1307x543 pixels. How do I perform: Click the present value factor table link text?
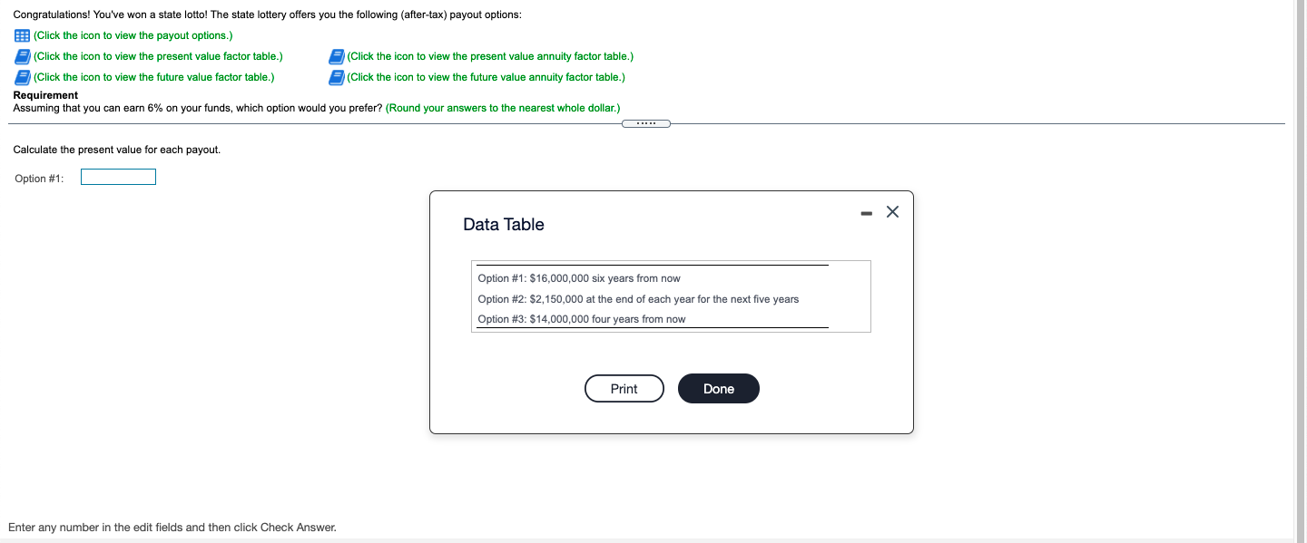tap(157, 55)
